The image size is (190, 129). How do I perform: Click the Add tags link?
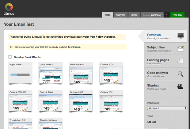[x=151, y=122]
